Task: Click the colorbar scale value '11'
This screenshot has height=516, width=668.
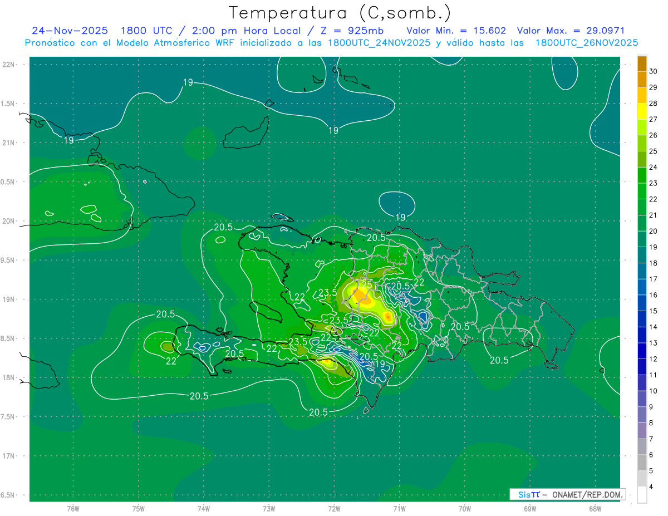Action: tap(653, 375)
